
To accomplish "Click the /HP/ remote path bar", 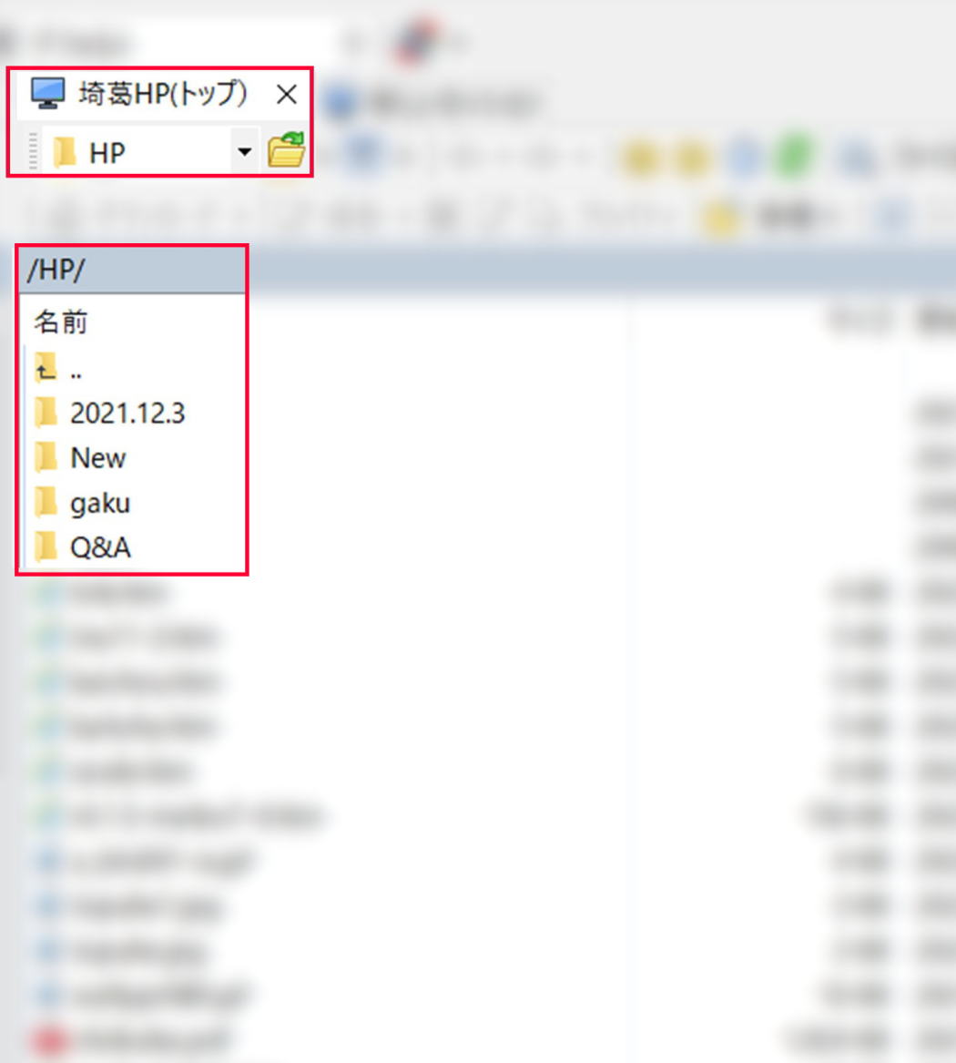I will click(132, 271).
